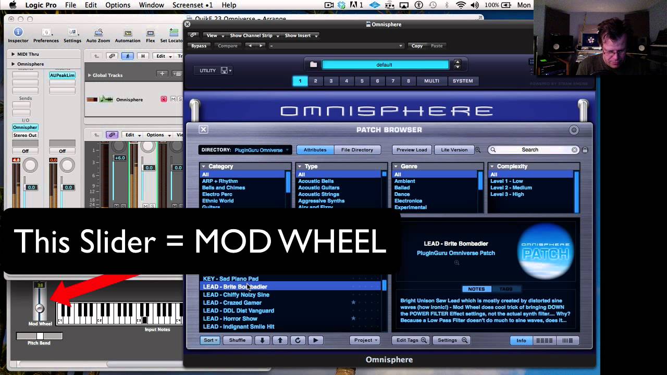Image resolution: width=667 pixels, height=375 pixels.
Task: Toggle the Info view button
Action: 521,341
